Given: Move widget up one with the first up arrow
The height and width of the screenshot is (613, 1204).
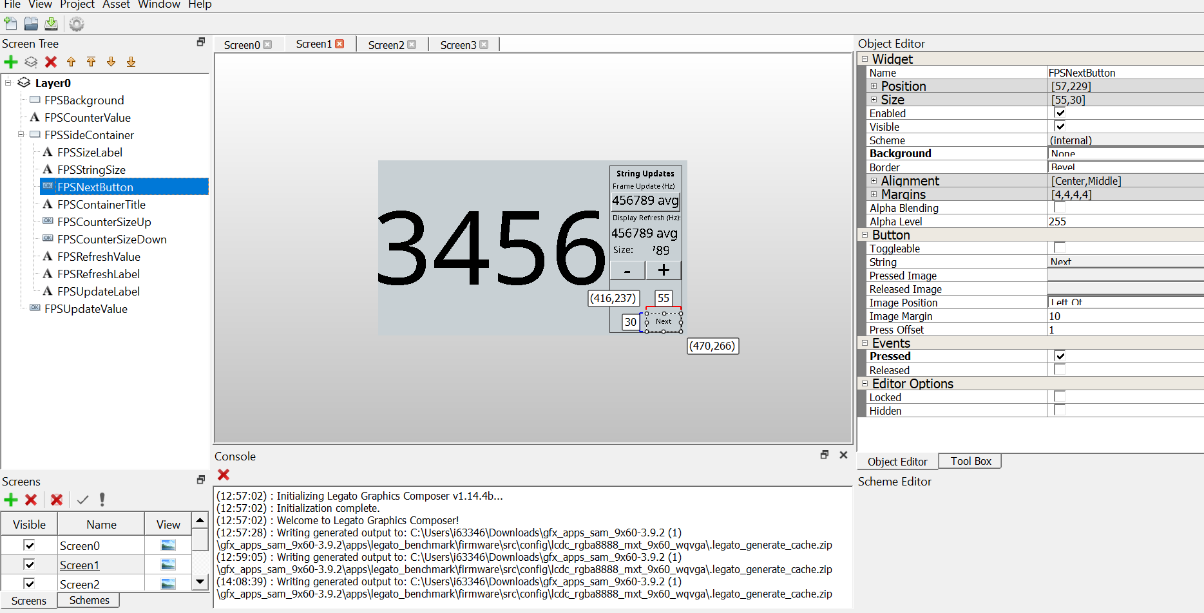Looking at the screenshot, I should (72, 62).
